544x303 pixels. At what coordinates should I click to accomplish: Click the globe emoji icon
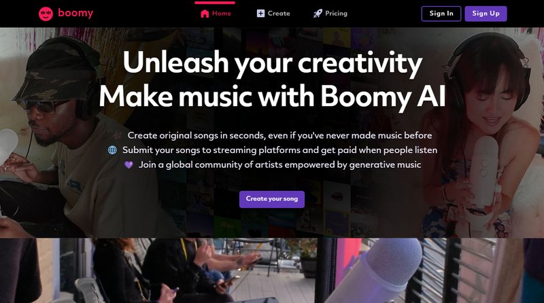(x=112, y=150)
